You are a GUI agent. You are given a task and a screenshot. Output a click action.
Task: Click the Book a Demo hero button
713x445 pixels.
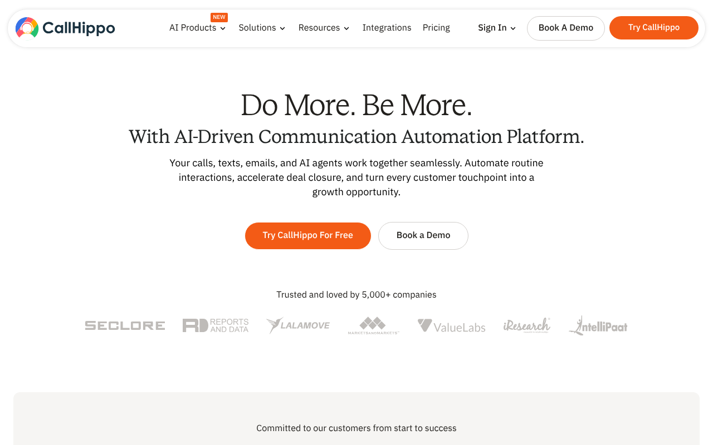click(x=423, y=235)
